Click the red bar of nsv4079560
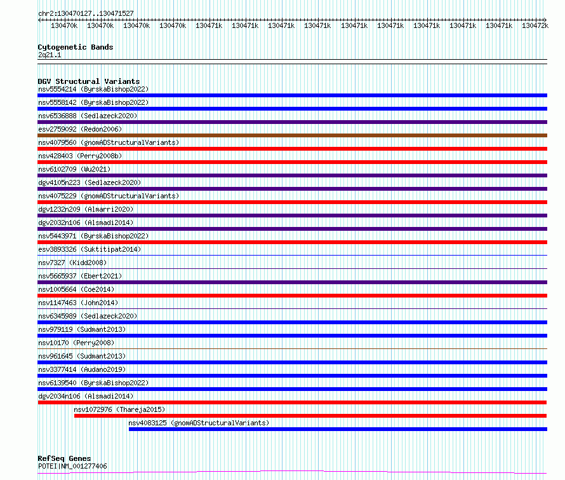This screenshot has width=565, height=480. [x=292, y=149]
